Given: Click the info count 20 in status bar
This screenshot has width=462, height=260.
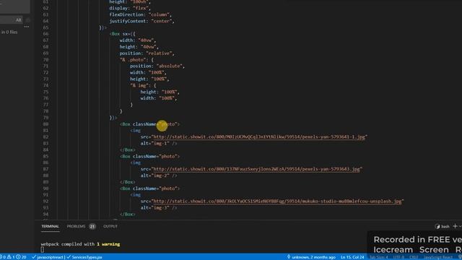Looking at the screenshot, I should click(21, 257).
